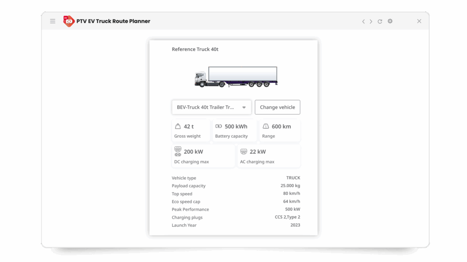Click the PTV EV logo icon
467x262 pixels.
tap(69, 21)
